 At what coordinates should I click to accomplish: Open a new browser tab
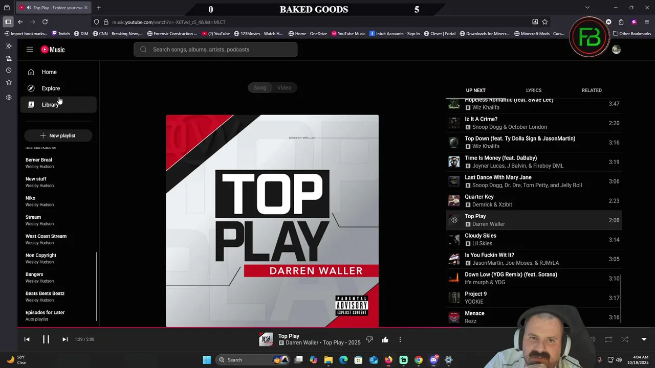click(99, 8)
